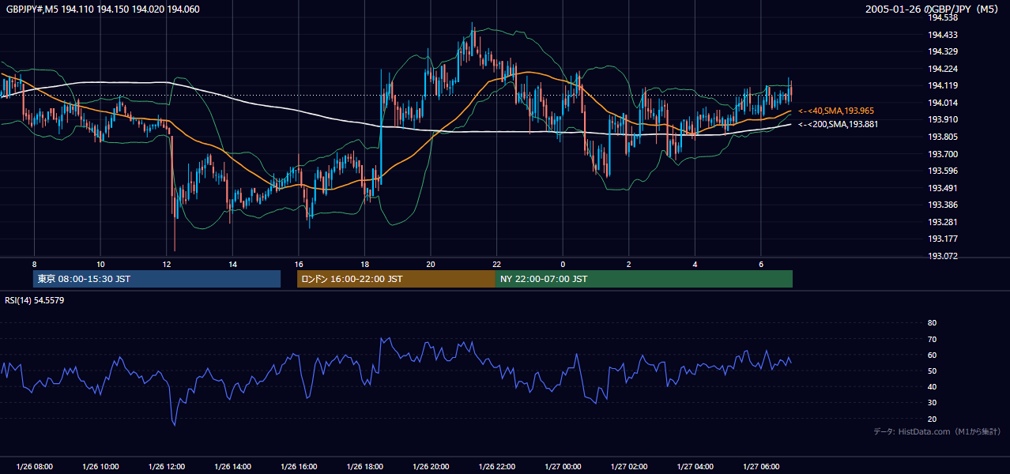Click price axis value 193.596

943,171
